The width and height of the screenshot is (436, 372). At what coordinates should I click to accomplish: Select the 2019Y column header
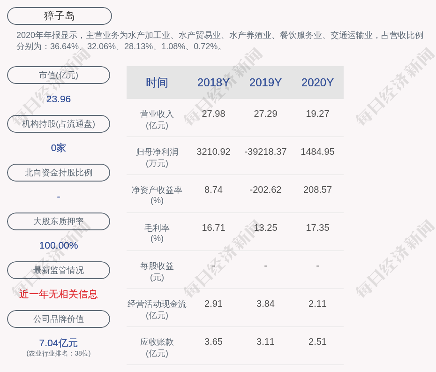[265, 83]
